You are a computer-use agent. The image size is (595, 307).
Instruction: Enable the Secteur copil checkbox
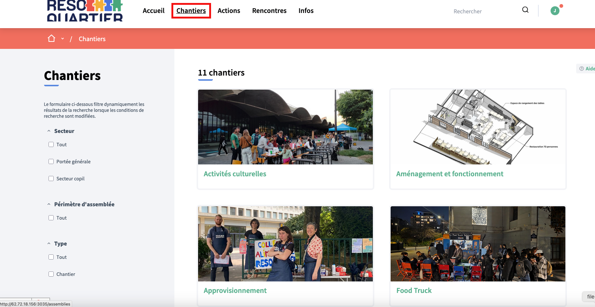point(51,178)
